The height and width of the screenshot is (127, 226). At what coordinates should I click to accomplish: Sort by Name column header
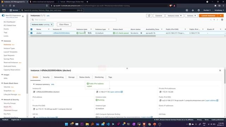pyautogui.click(x=38, y=29)
